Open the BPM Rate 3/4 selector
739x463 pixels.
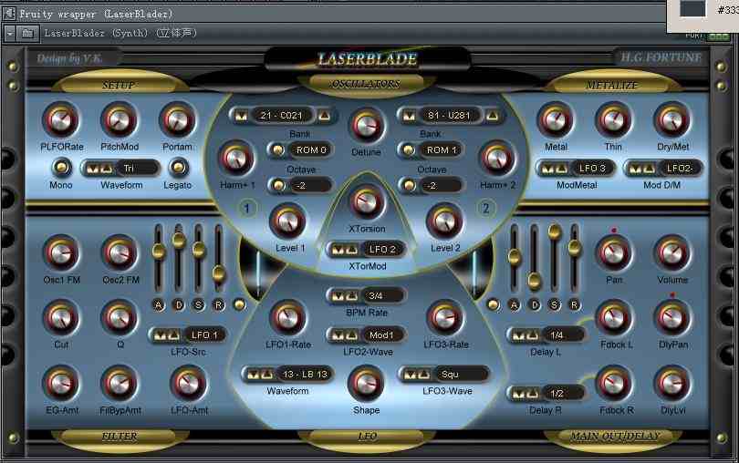coord(366,296)
